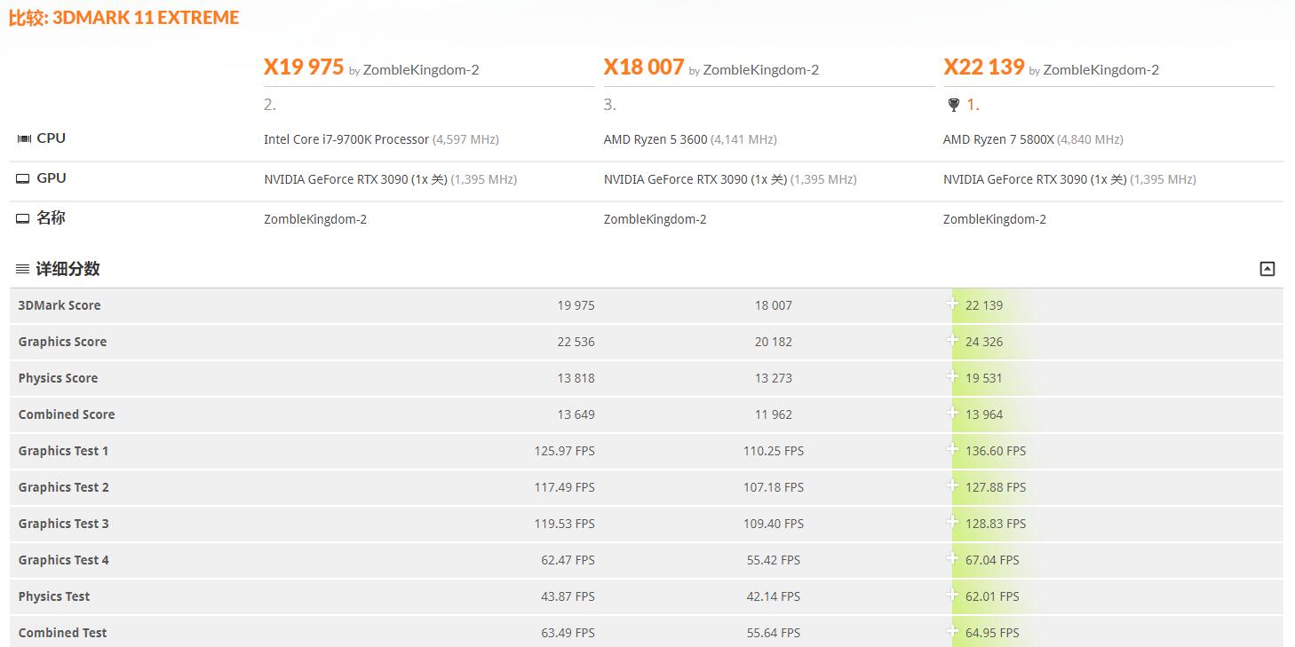The height and width of the screenshot is (647, 1295).
Task: Click the AMD Ryzen 5 3600 entry
Action: 655,139
